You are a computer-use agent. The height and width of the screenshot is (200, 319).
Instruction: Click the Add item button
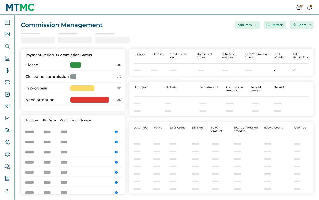tap(247, 25)
